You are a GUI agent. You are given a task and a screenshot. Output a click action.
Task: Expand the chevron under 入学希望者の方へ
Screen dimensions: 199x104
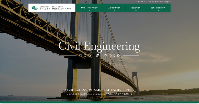pos(114,11)
